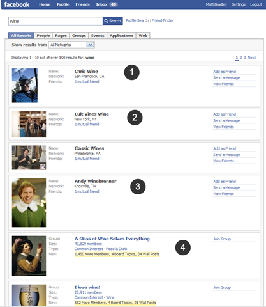Open the Cult Vines Wine name link

click(92, 114)
